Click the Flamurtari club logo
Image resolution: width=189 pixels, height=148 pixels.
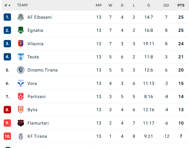pyautogui.click(x=20, y=123)
